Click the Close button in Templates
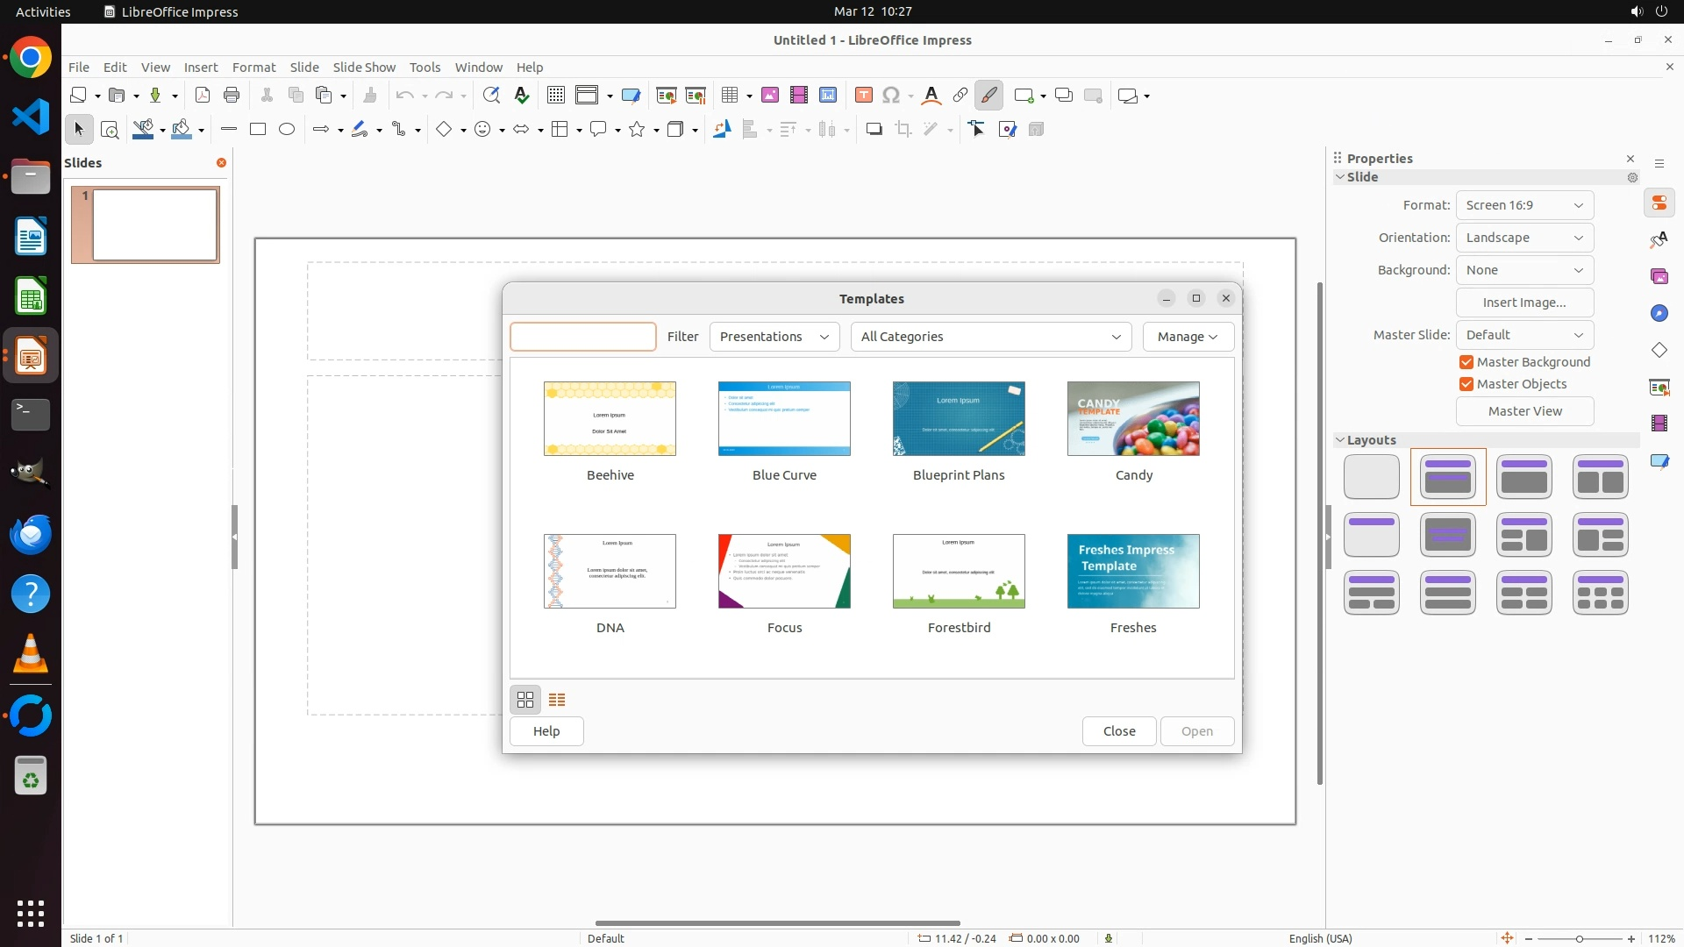This screenshot has height=947, width=1684. click(1119, 731)
